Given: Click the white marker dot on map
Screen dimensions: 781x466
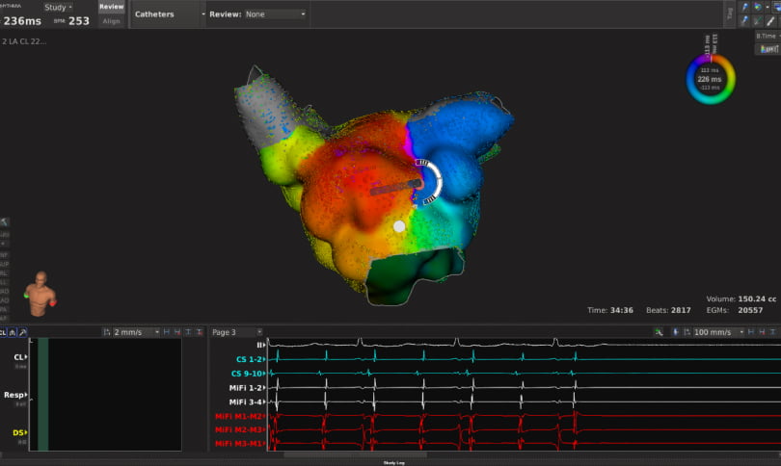Looking at the screenshot, I should (399, 226).
